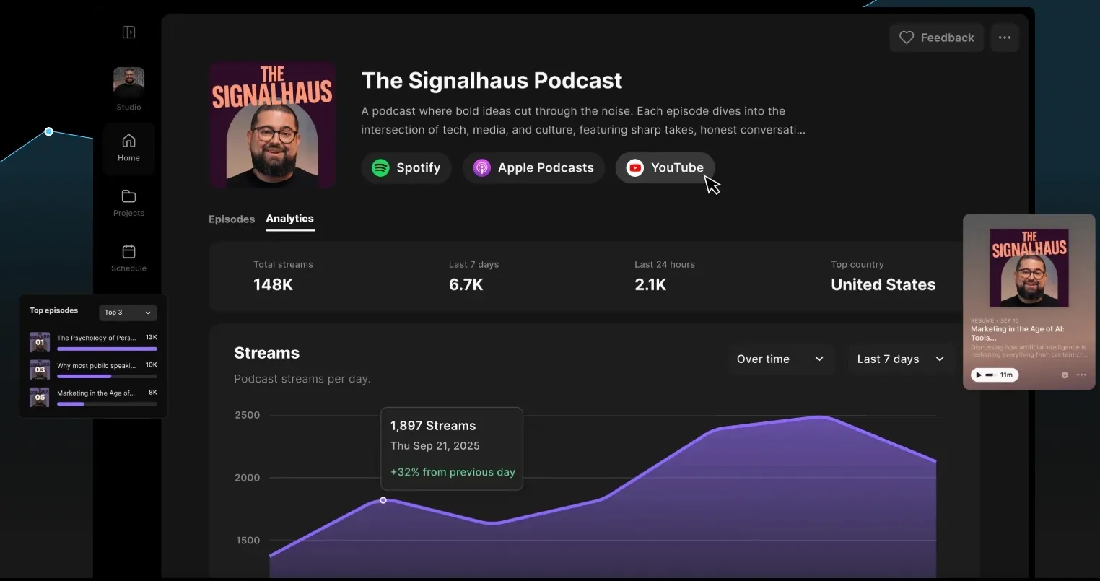The height and width of the screenshot is (581, 1100).
Task: Play the Marketing in the Age of AI episode
Action: click(x=979, y=375)
